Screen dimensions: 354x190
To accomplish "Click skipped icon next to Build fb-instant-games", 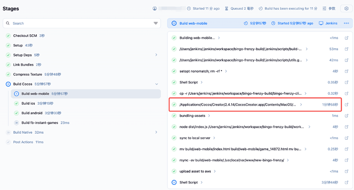I will pyautogui.click(x=16, y=122).
